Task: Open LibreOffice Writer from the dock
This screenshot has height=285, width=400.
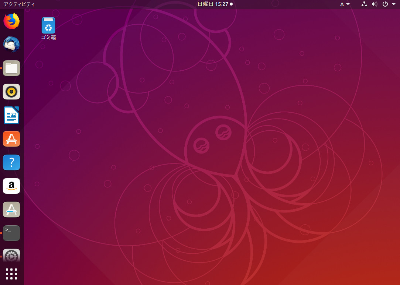Action: click(11, 115)
